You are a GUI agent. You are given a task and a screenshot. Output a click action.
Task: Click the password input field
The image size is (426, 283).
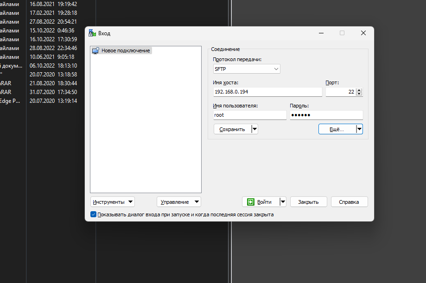[326, 115]
